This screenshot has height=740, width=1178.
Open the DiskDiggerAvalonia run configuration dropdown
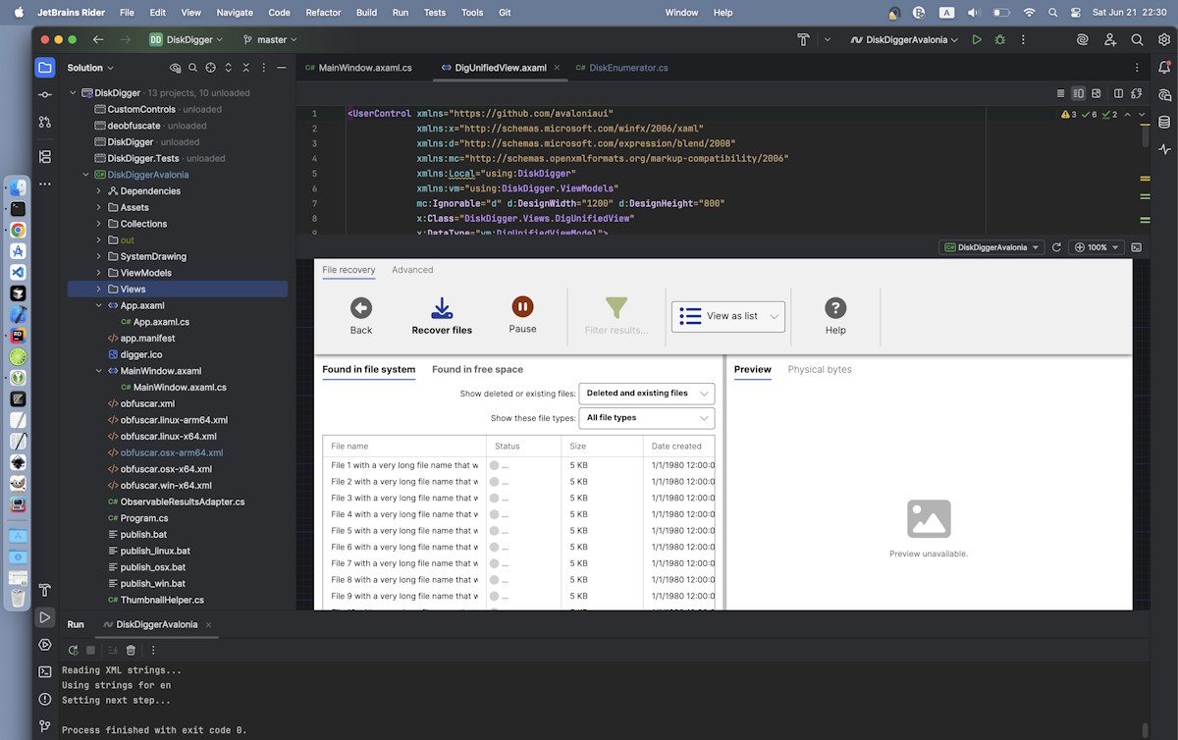pyautogui.click(x=905, y=40)
